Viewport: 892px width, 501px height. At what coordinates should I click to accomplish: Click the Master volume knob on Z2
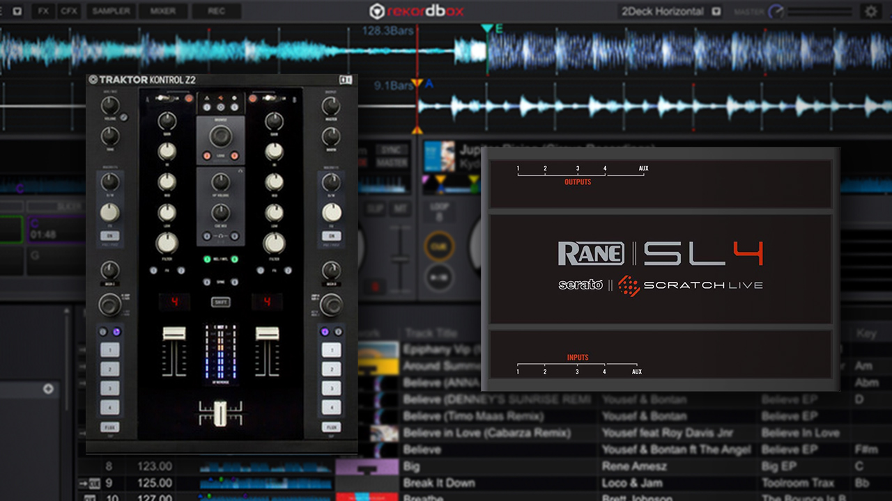pos(331,106)
